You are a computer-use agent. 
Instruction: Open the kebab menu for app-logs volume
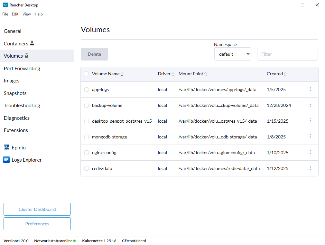pyautogui.click(x=310, y=89)
